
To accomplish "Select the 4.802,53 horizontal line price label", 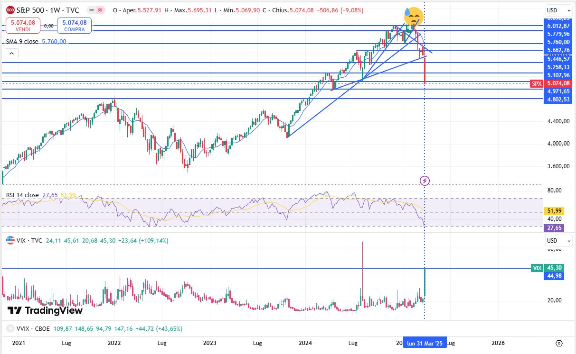I will click(558, 100).
